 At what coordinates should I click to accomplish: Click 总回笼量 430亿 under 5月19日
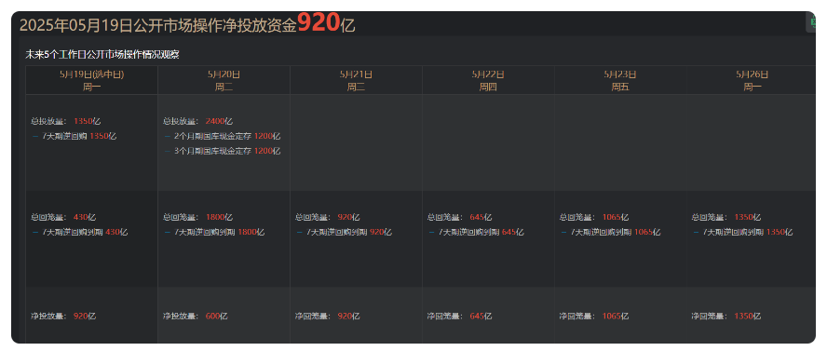tap(63, 217)
